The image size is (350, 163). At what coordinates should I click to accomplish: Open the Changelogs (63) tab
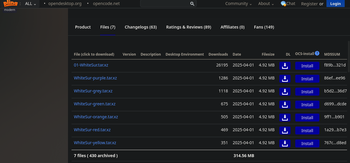(x=141, y=27)
